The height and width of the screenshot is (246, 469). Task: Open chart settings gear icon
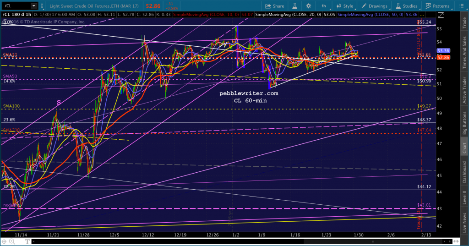click(309, 6)
